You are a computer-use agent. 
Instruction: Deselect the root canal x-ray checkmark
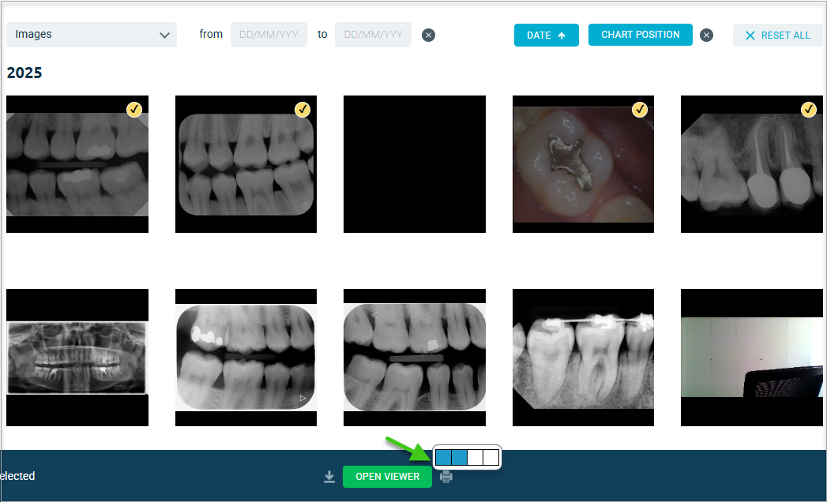(x=809, y=110)
